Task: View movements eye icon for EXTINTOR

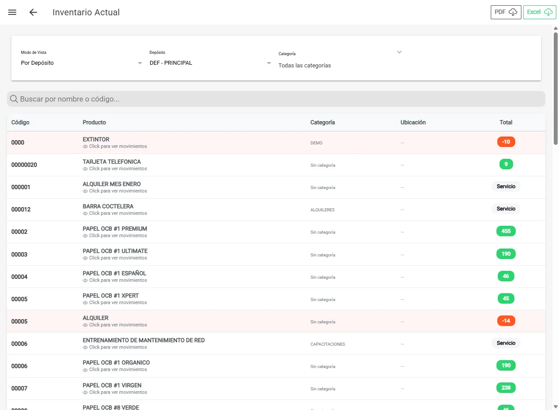Action: 85,147
